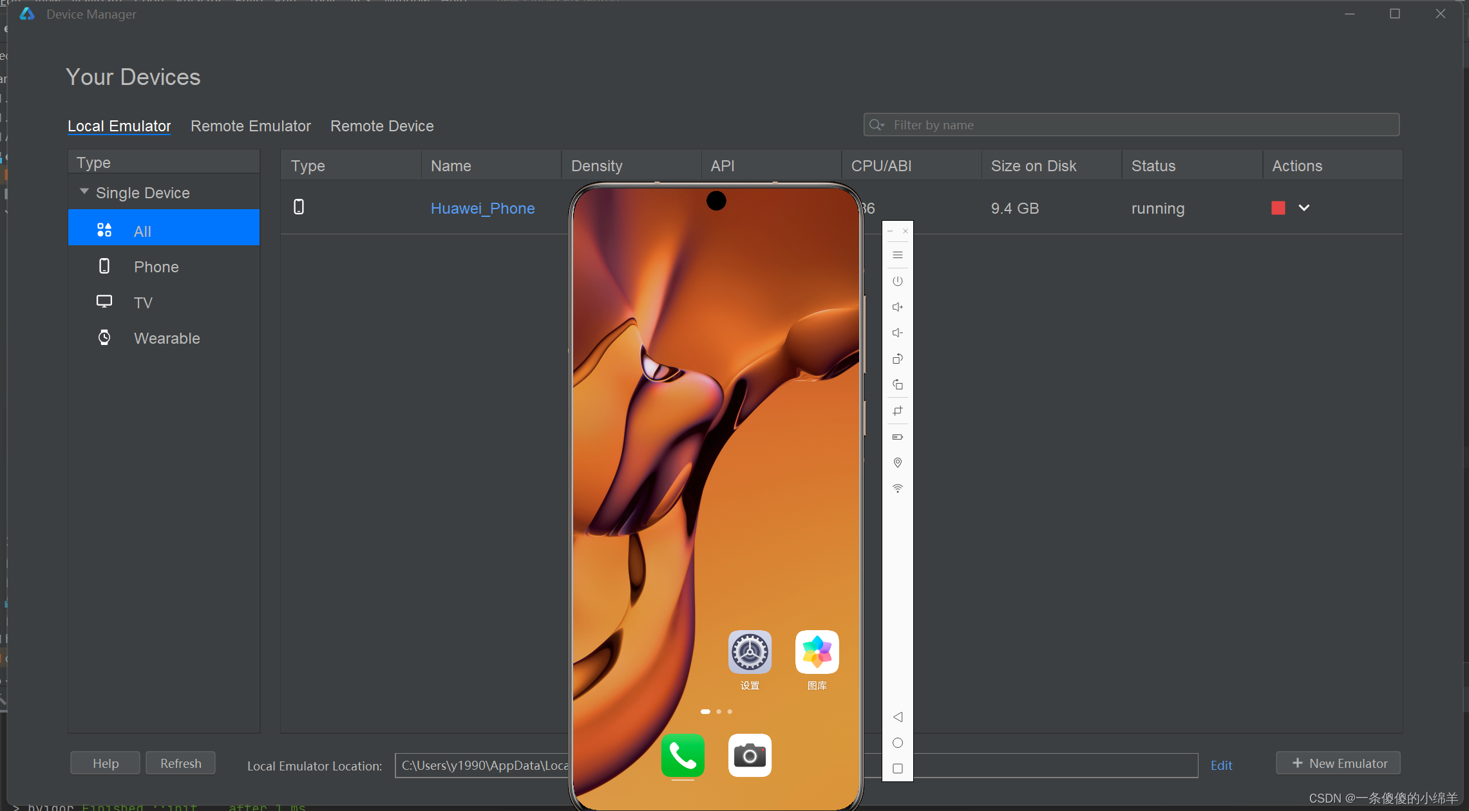Viewport: 1469px width, 811px height.
Task: Select the volume up icon on emulator sidebar
Action: 897,306
